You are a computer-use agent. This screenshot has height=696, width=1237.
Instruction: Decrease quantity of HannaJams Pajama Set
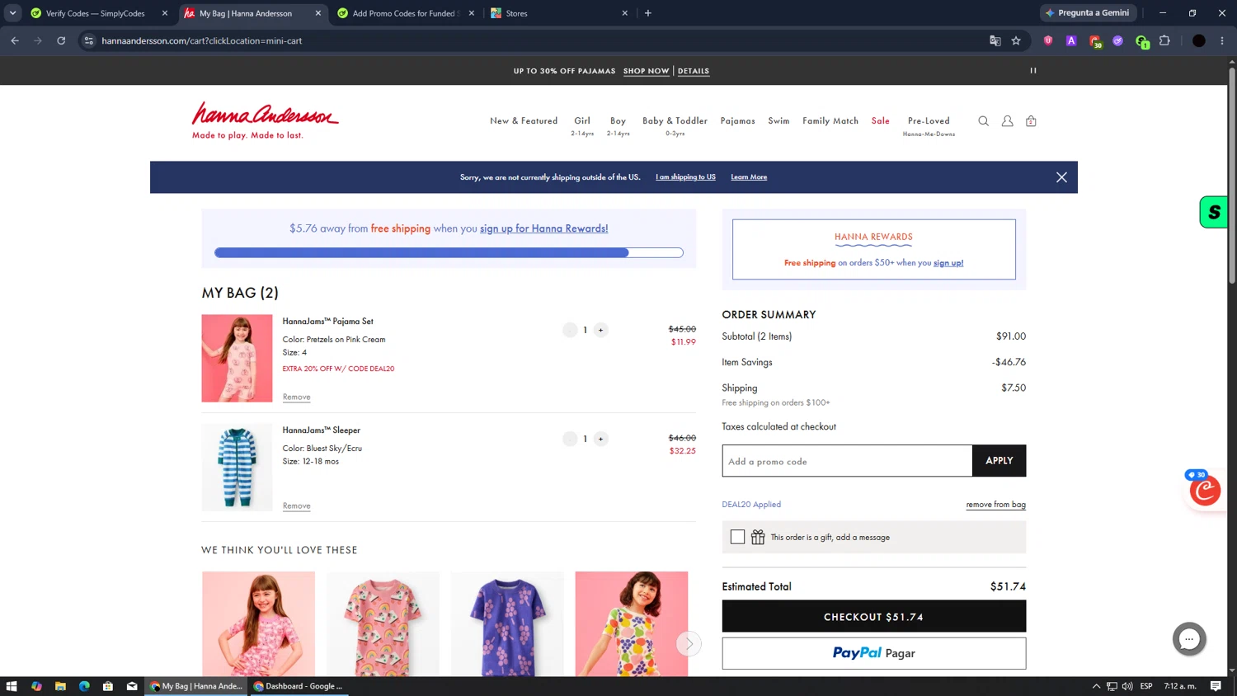coord(570,330)
